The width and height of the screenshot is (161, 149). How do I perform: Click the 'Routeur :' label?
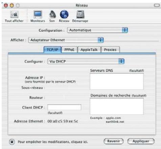tap(37, 98)
